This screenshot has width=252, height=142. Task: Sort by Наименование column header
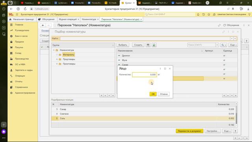[x=160, y=51]
